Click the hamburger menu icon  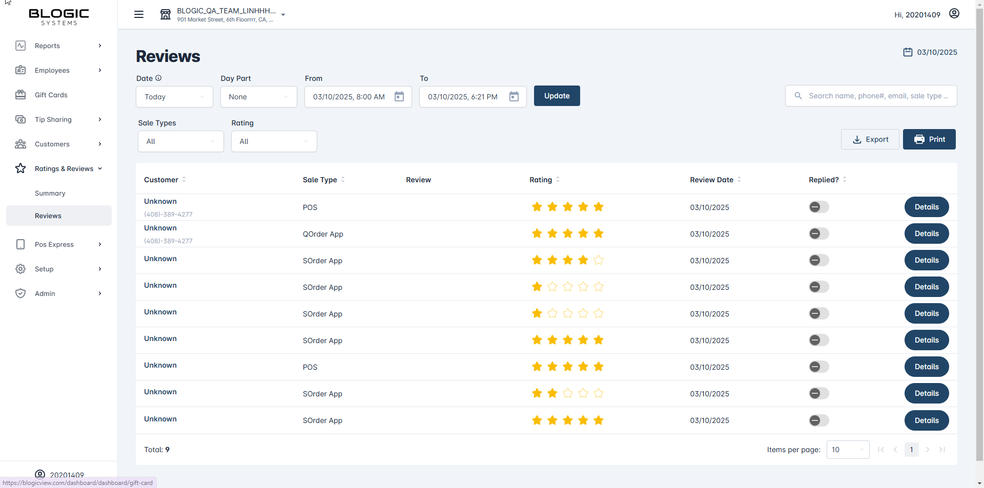[139, 14]
